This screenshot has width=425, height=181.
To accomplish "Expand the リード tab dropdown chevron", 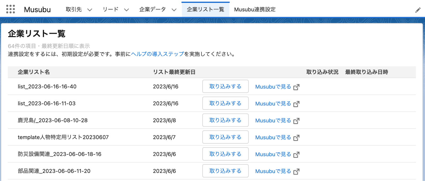I will tap(126, 10).
